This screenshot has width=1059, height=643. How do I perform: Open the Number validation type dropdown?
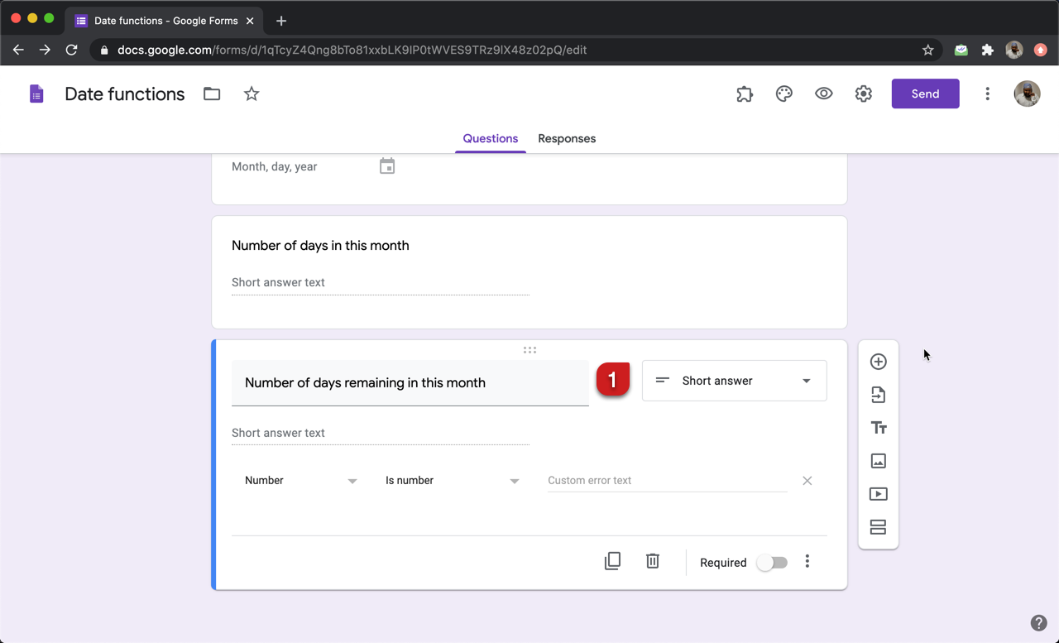[300, 480]
